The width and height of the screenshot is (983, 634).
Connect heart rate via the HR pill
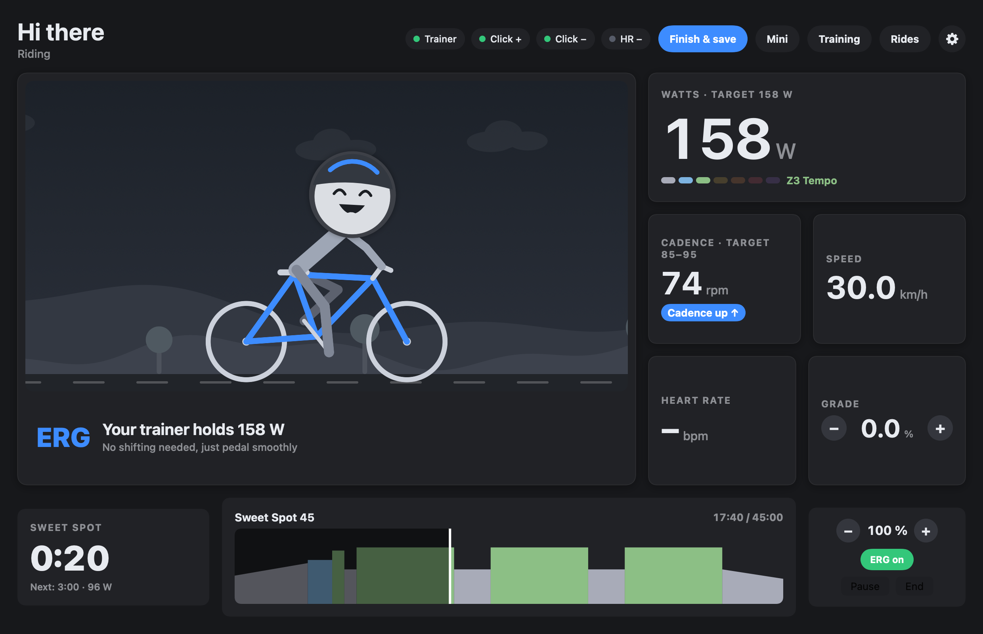coord(625,39)
